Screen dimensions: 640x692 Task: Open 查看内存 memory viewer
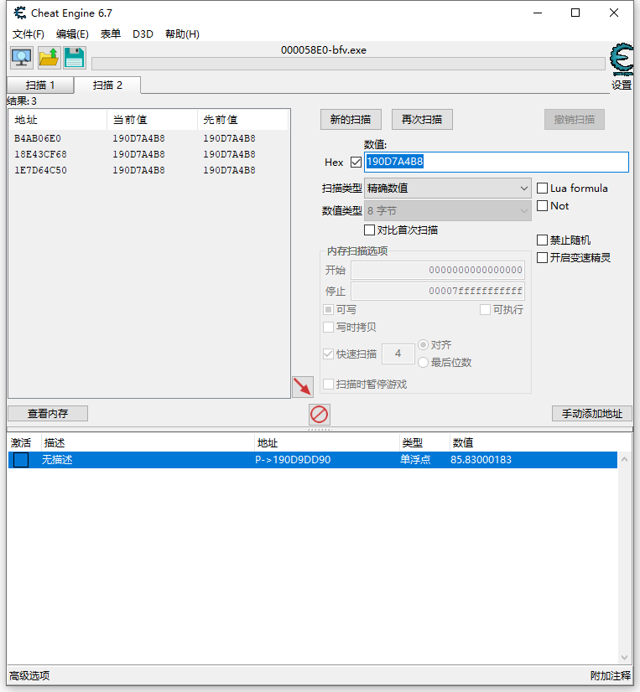[48, 414]
